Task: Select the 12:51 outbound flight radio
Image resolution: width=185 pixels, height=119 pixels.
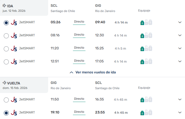Action: pos(6,62)
